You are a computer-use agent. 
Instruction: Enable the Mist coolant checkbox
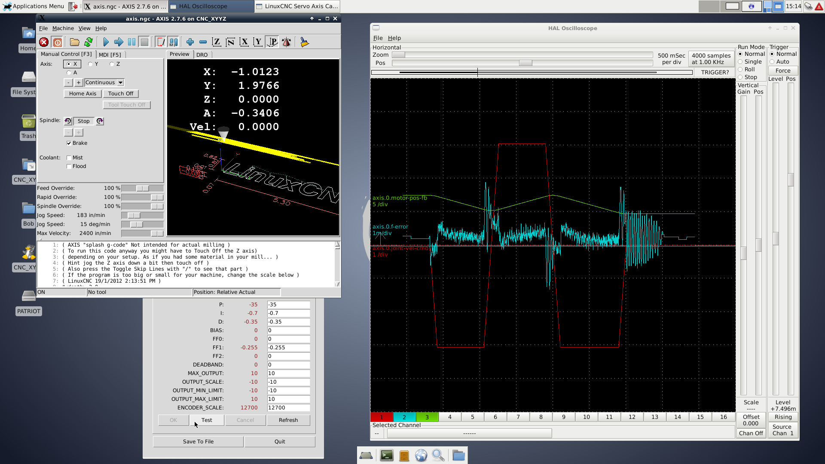(x=69, y=158)
